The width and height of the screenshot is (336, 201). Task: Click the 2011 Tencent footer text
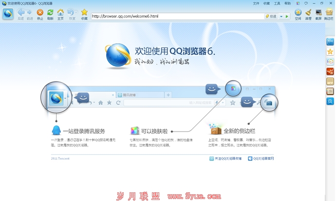coord(60,158)
